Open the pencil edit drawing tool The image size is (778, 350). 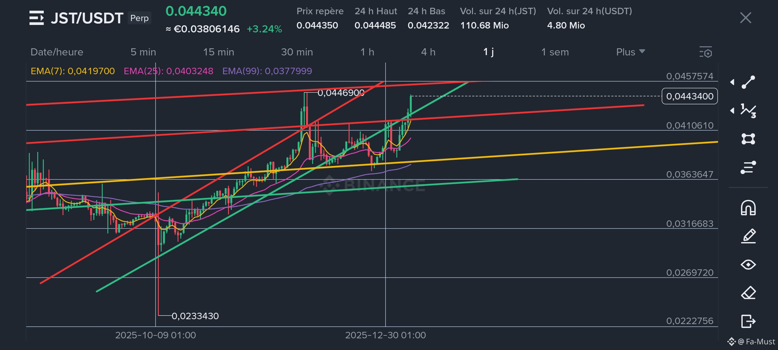[748, 236]
